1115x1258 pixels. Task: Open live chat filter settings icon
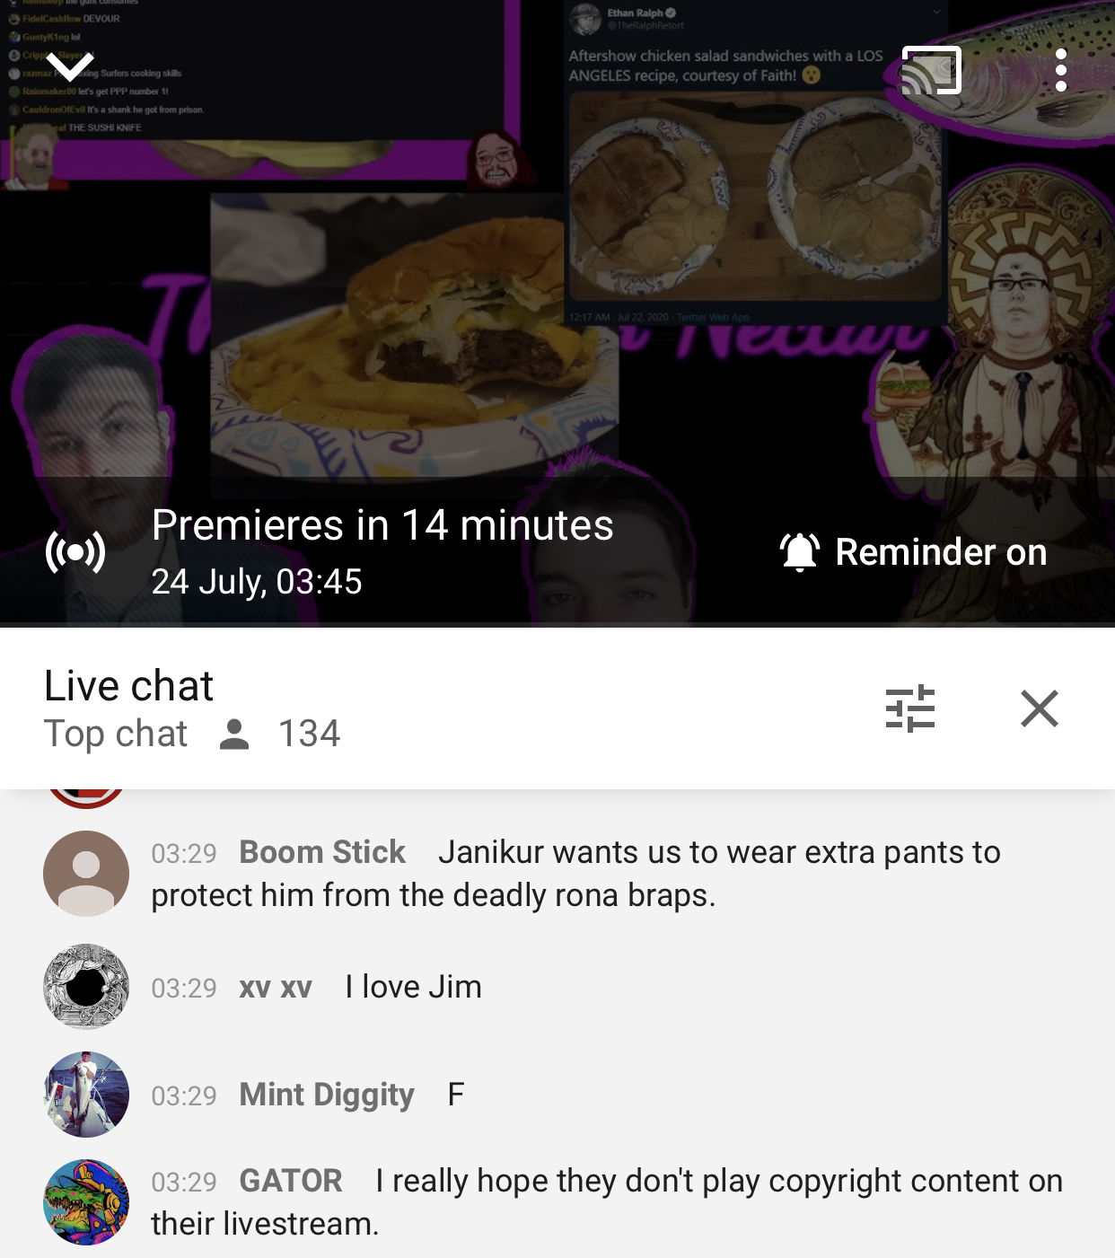point(910,708)
